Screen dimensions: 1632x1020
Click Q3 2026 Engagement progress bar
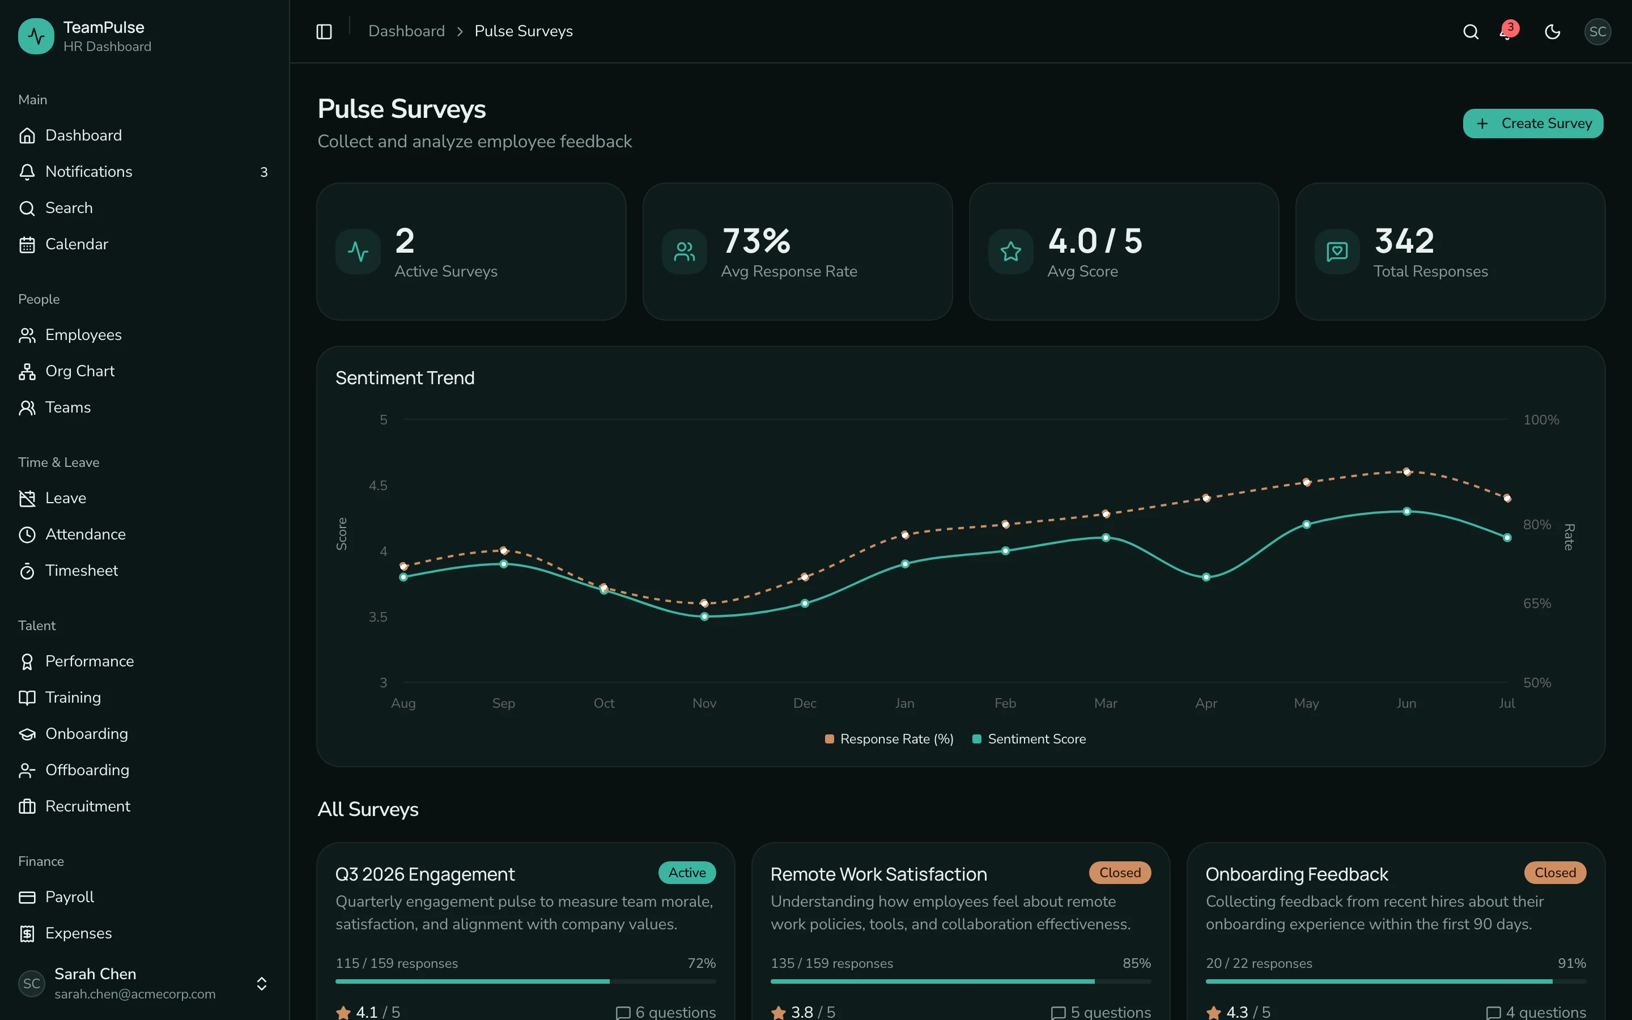(x=525, y=981)
